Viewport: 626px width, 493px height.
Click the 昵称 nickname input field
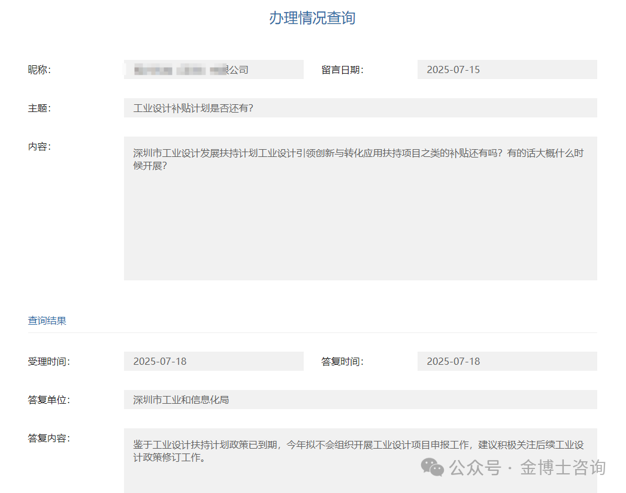point(214,69)
